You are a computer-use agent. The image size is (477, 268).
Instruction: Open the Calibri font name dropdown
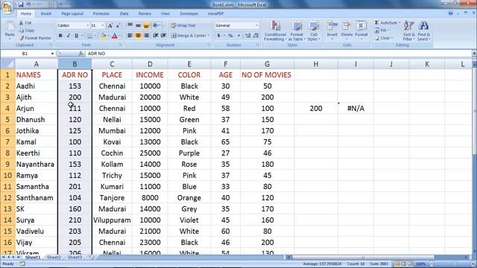click(x=88, y=25)
